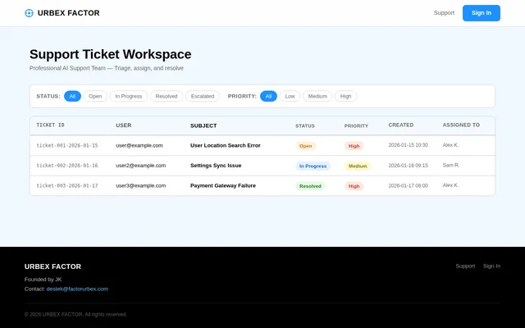525x328 pixels.
Task: Click the CREATED column header
Action: coord(401,125)
